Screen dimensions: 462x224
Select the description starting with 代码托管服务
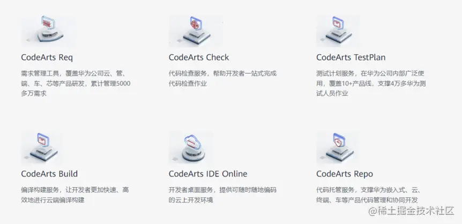click(x=368, y=195)
